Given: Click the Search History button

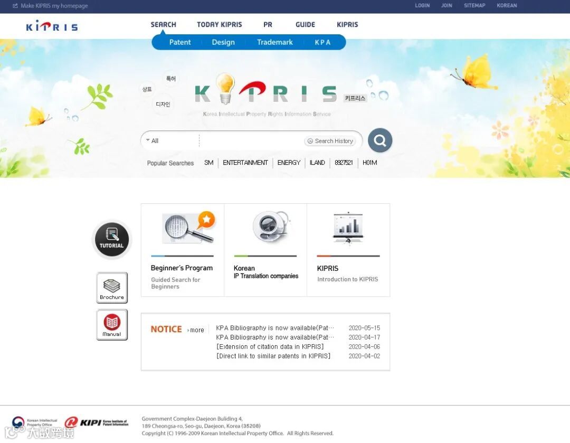Looking at the screenshot, I should [x=330, y=141].
